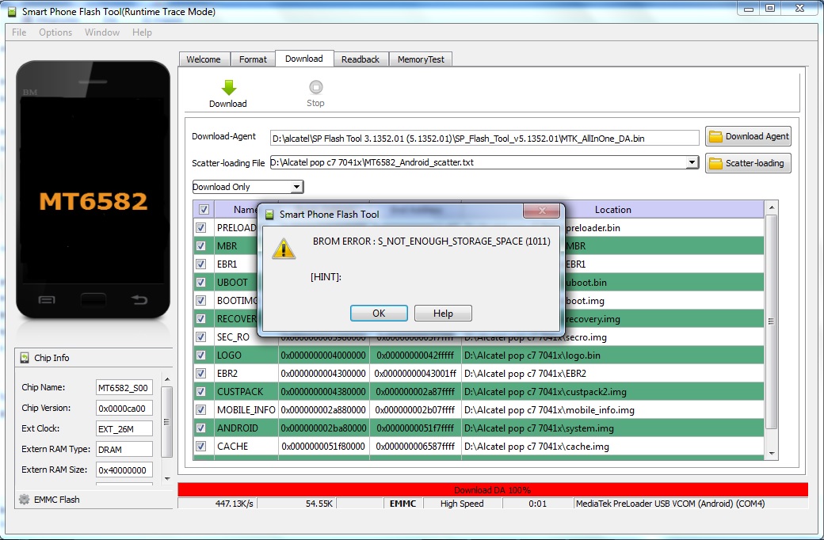
Task: Click the Chip Name field MT6582_S00
Action: pos(124,388)
